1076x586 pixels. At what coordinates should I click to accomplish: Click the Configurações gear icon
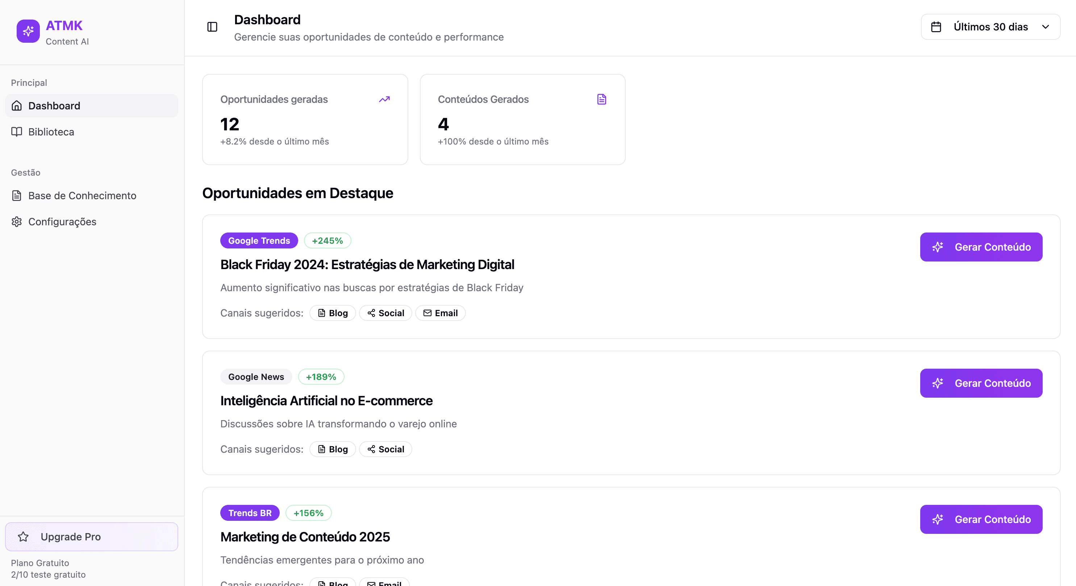coord(17,222)
